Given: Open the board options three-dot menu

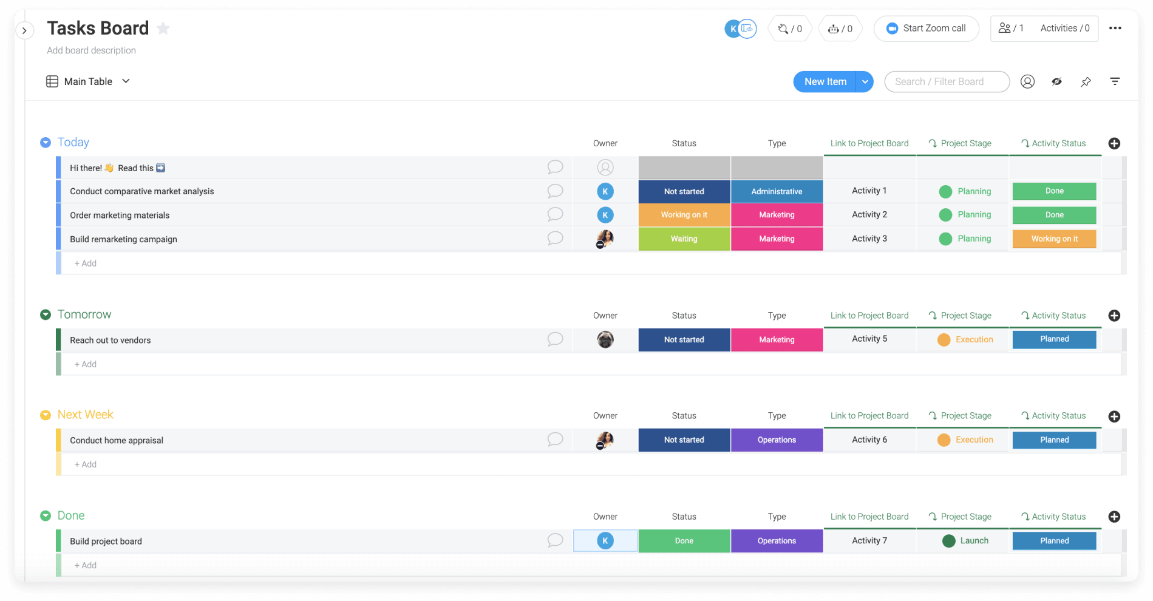Looking at the screenshot, I should (x=1115, y=28).
